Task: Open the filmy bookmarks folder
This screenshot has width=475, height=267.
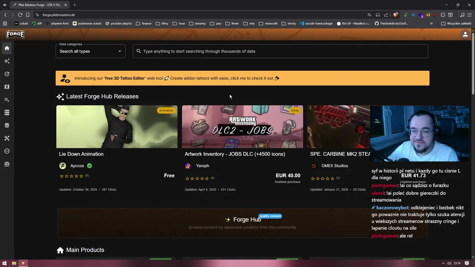Action: pyautogui.click(x=162, y=23)
